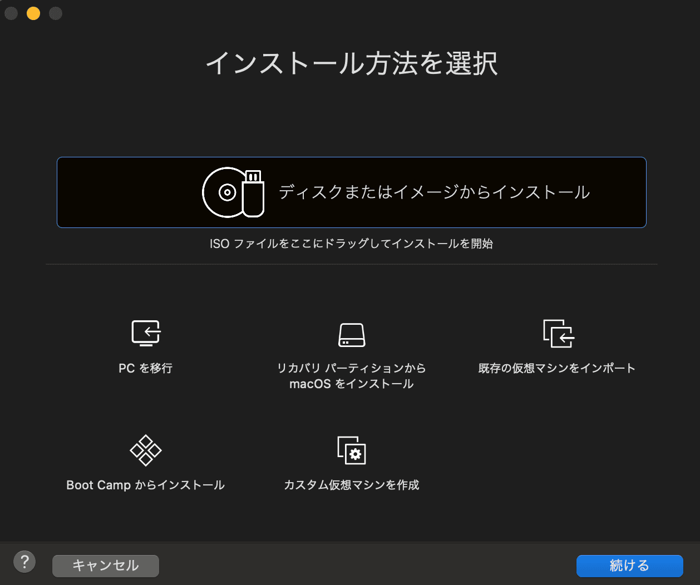
Task: Choose the "Boot Camp からインストール" option
Action: pos(145,484)
